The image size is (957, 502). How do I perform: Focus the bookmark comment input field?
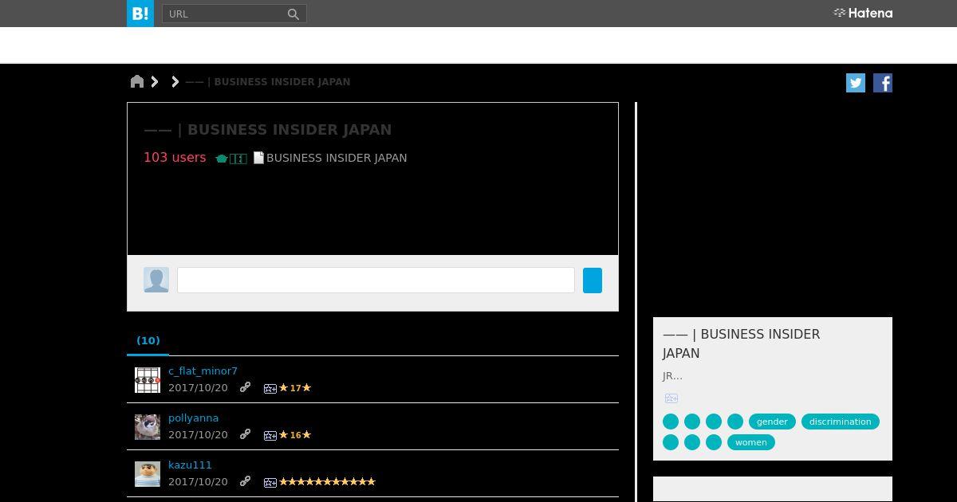[376, 280]
